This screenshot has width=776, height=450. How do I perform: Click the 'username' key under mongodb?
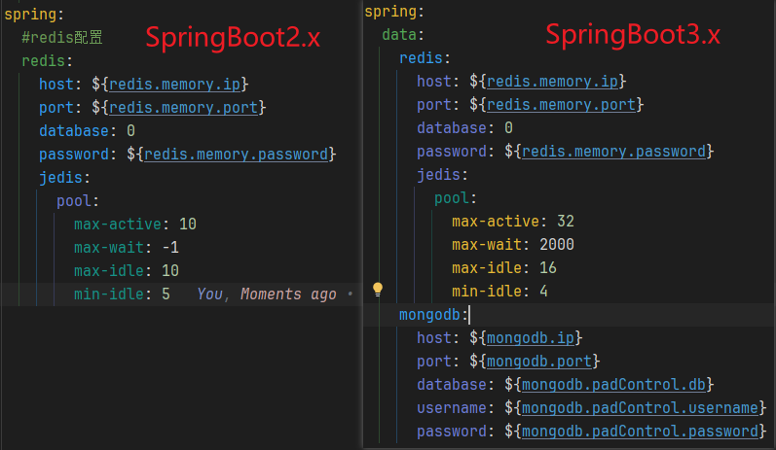pyautogui.click(x=452, y=407)
